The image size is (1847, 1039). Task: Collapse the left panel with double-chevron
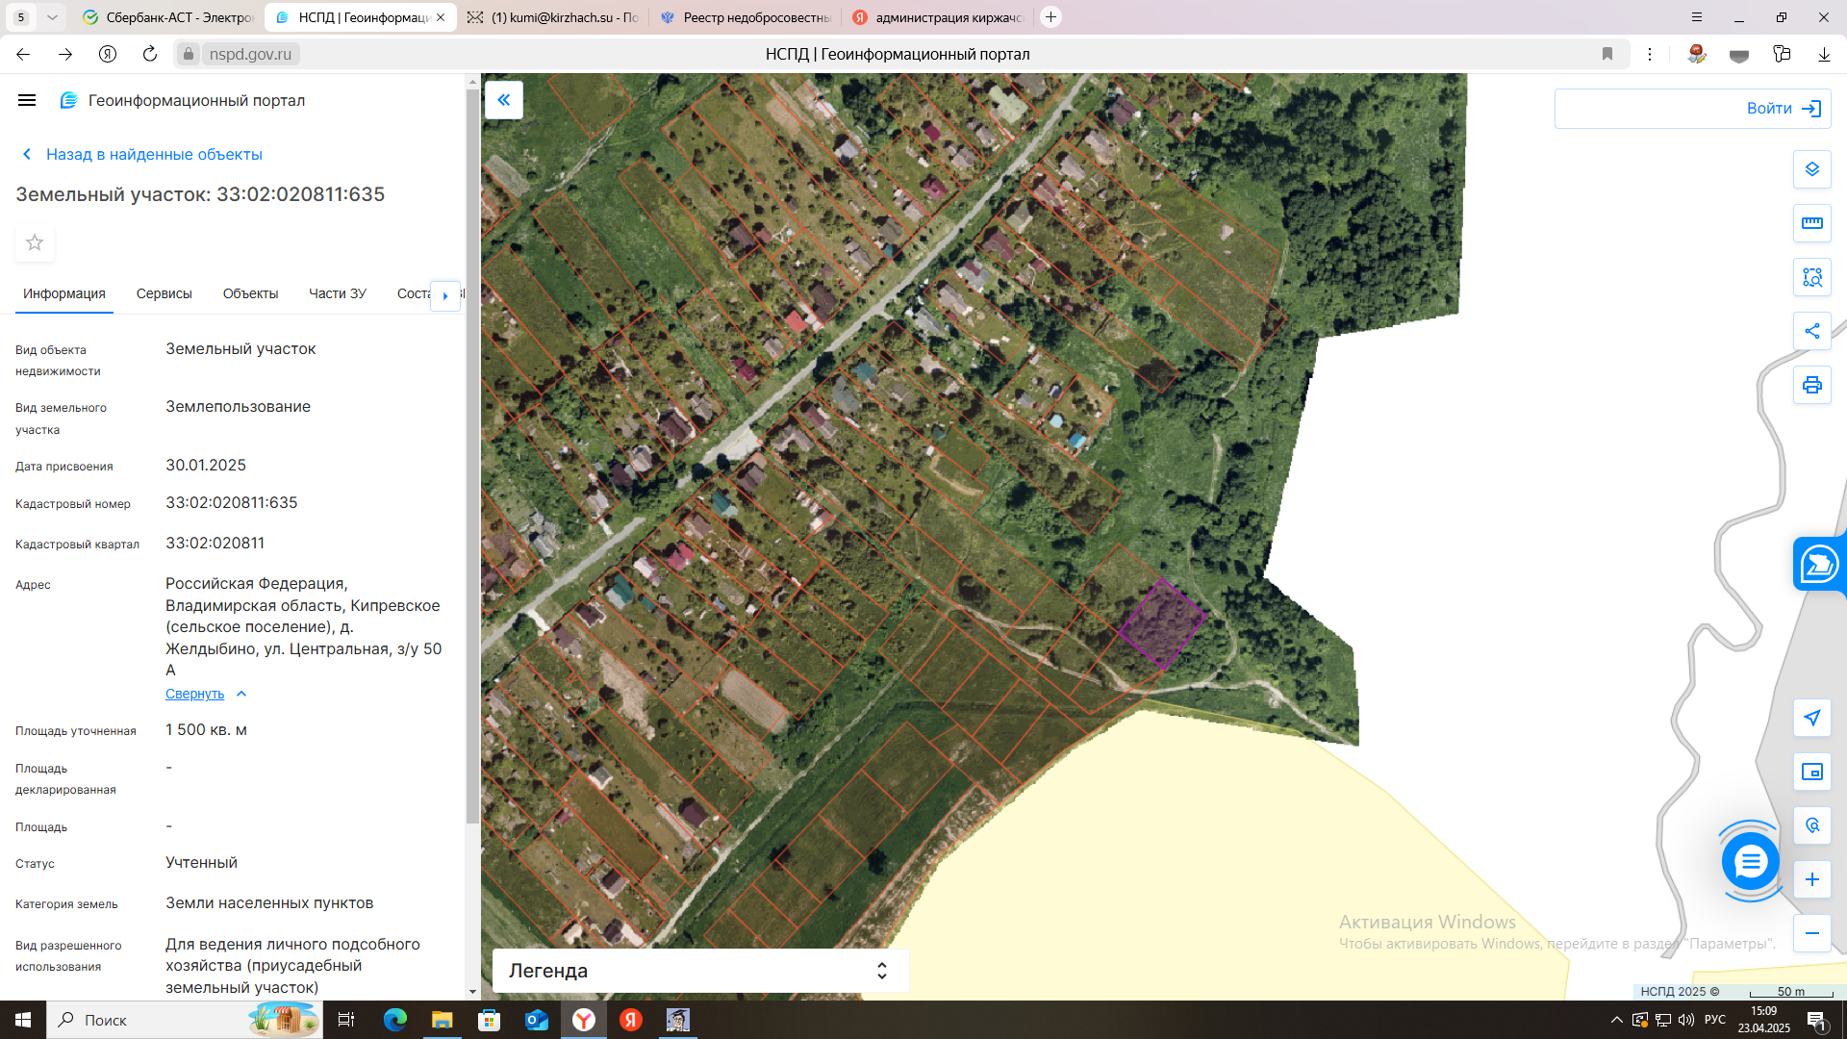[503, 100]
